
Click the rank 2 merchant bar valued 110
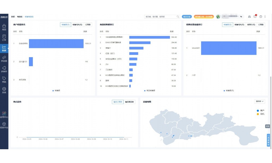coord(31,62)
